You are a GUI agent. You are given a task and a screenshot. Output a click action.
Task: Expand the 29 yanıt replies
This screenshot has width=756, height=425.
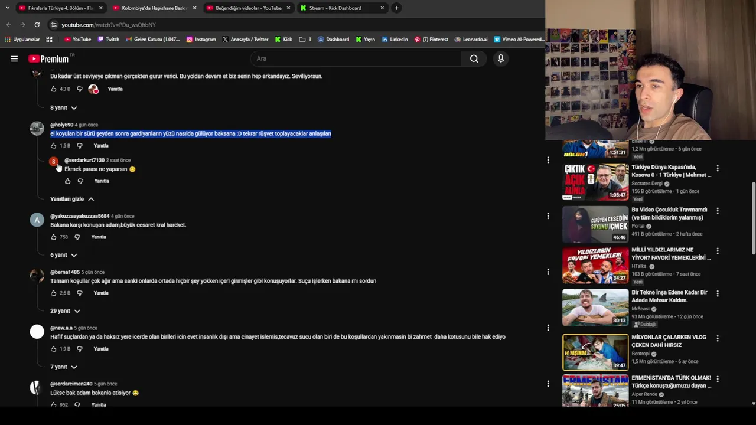(x=65, y=311)
